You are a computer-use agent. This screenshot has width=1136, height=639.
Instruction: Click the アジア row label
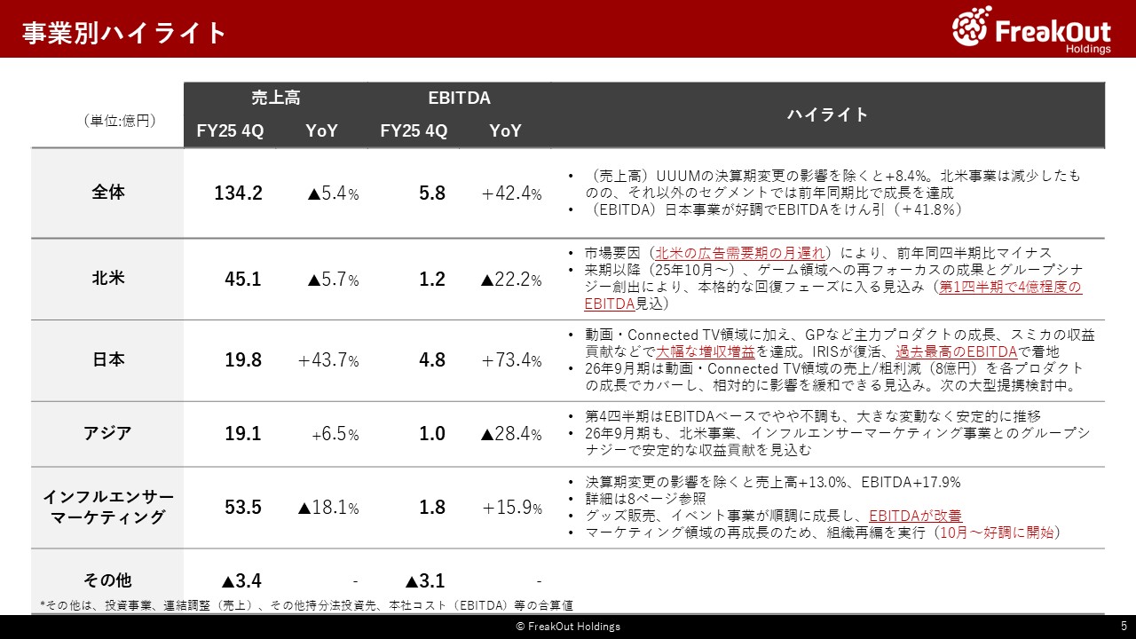[x=108, y=433]
